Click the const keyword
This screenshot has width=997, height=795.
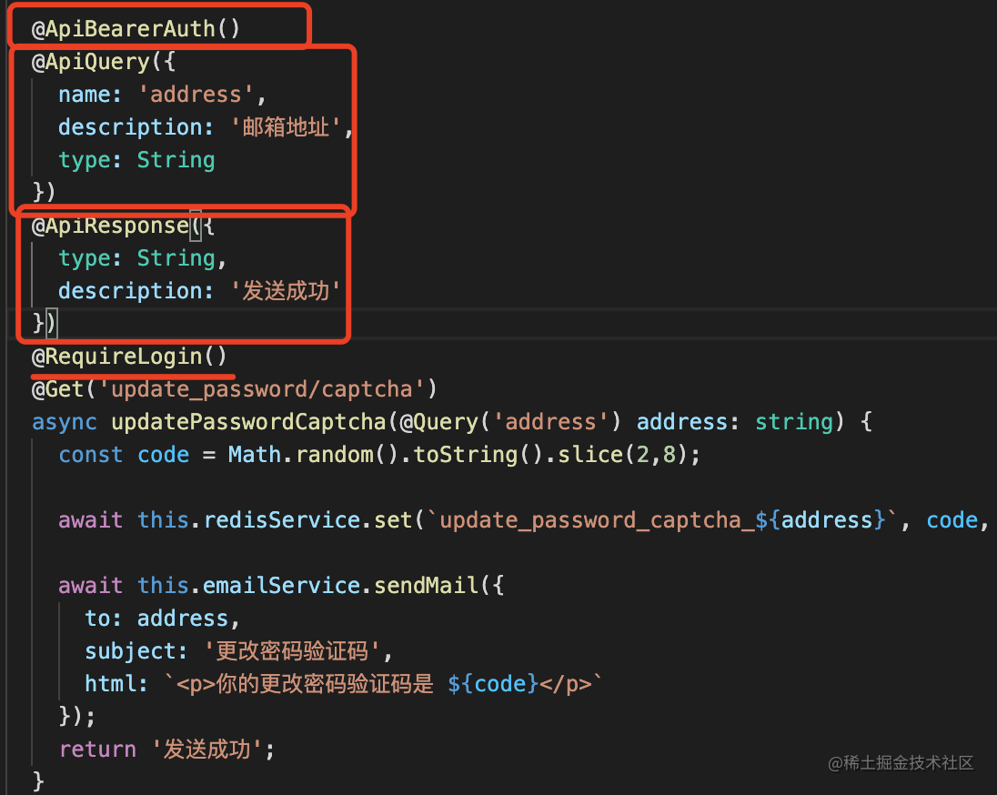point(91,455)
